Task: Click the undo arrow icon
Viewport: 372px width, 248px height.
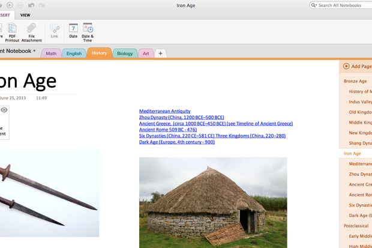Action: pyautogui.click(x=31, y=5)
